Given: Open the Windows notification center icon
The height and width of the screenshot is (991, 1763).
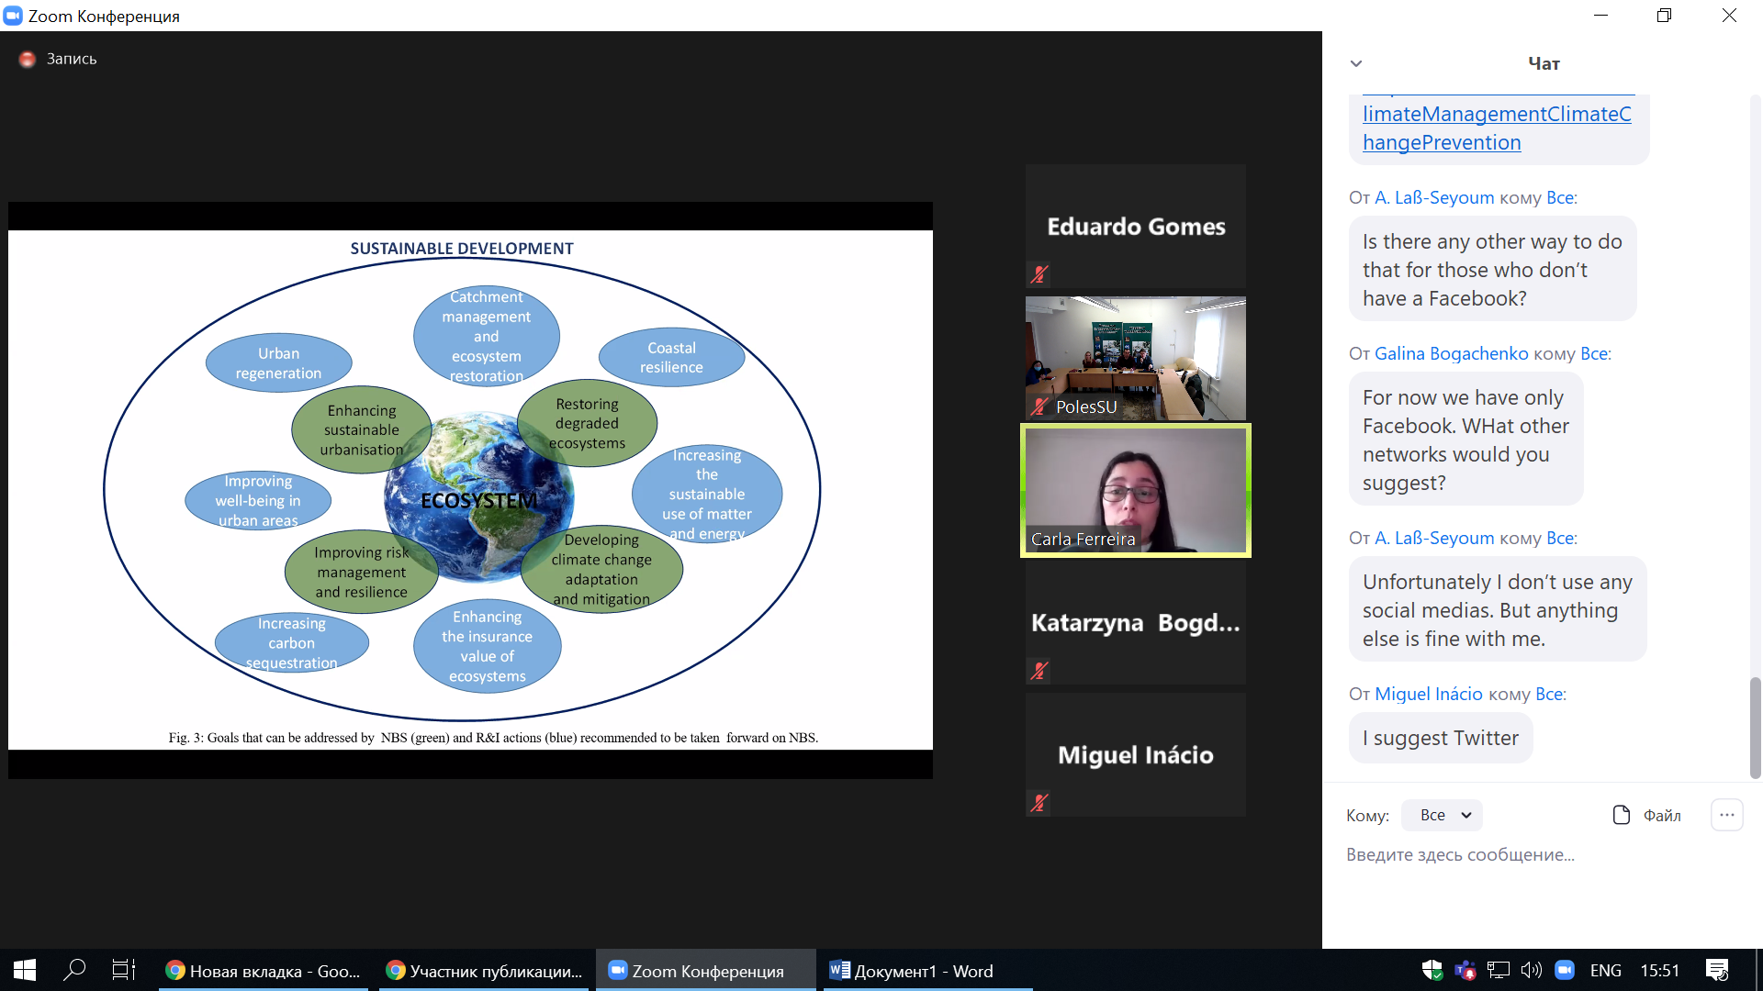Looking at the screenshot, I should pos(1717,970).
